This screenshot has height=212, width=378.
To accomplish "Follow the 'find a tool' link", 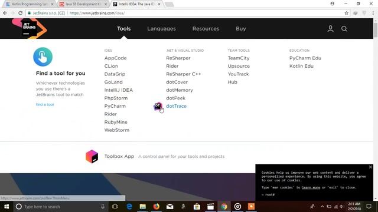I will (x=45, y=105).
